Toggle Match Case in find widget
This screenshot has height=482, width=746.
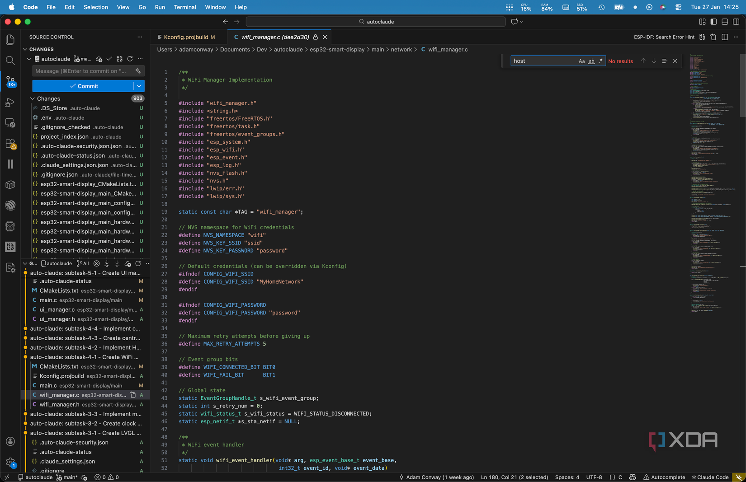[x=581, y=61]
